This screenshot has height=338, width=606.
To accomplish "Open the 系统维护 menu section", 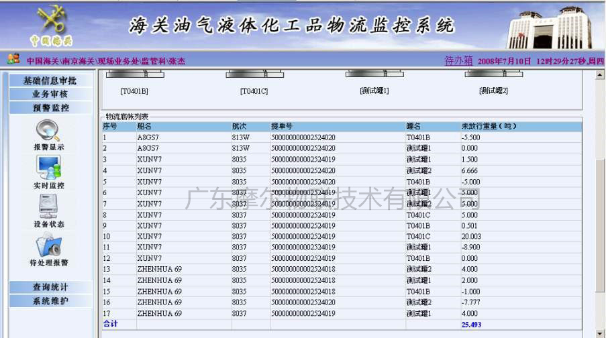I will [x=50, y=300].
